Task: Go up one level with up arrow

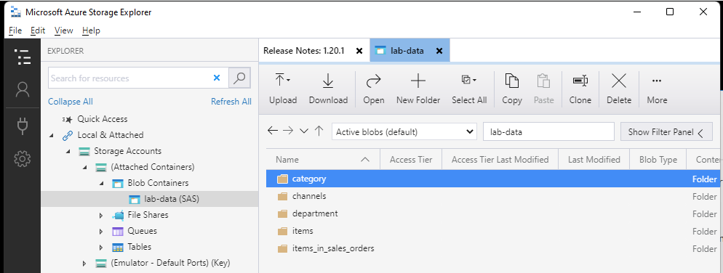Action: [319, 131]
